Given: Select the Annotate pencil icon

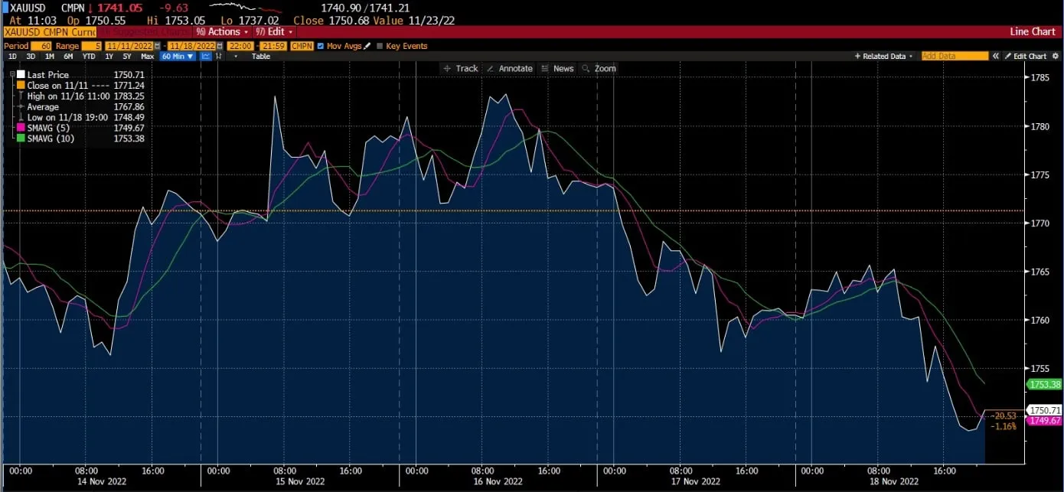Looking at the screenshot, I should tap(491, 68).
